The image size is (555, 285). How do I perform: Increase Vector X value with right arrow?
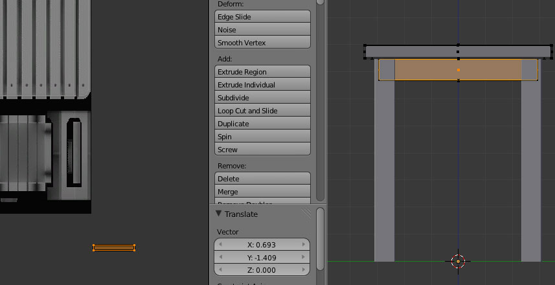pyautogui.click(x=303, y=245)
